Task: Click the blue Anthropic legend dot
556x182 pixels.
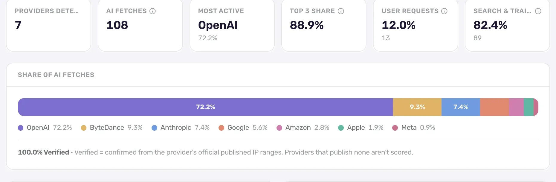Action: click(x=154, y=128)
